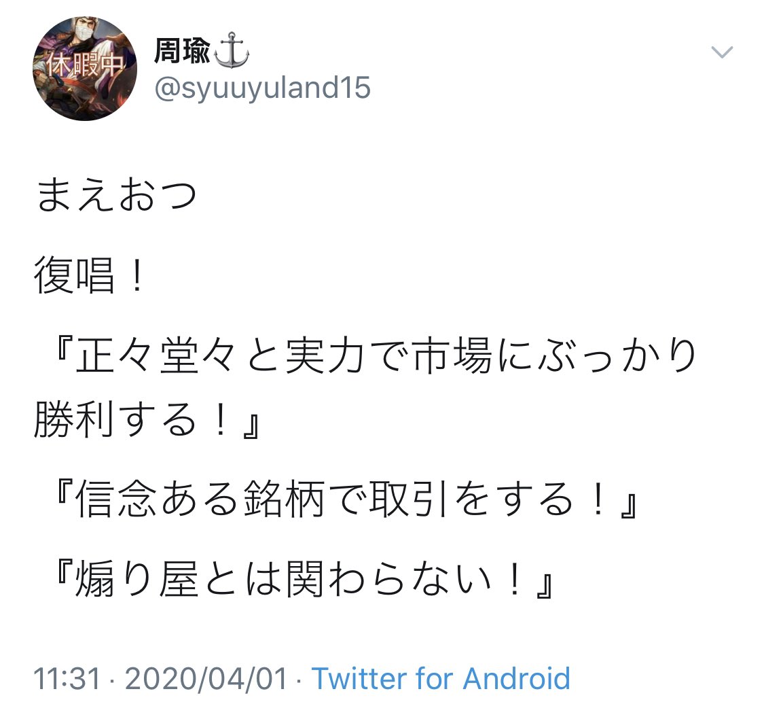Image resolution: width=764 pixels, height=702 pixels.
Task: Click the まえおつ line of the tweet
Action: pyautogui.click(x=116, y=195)
